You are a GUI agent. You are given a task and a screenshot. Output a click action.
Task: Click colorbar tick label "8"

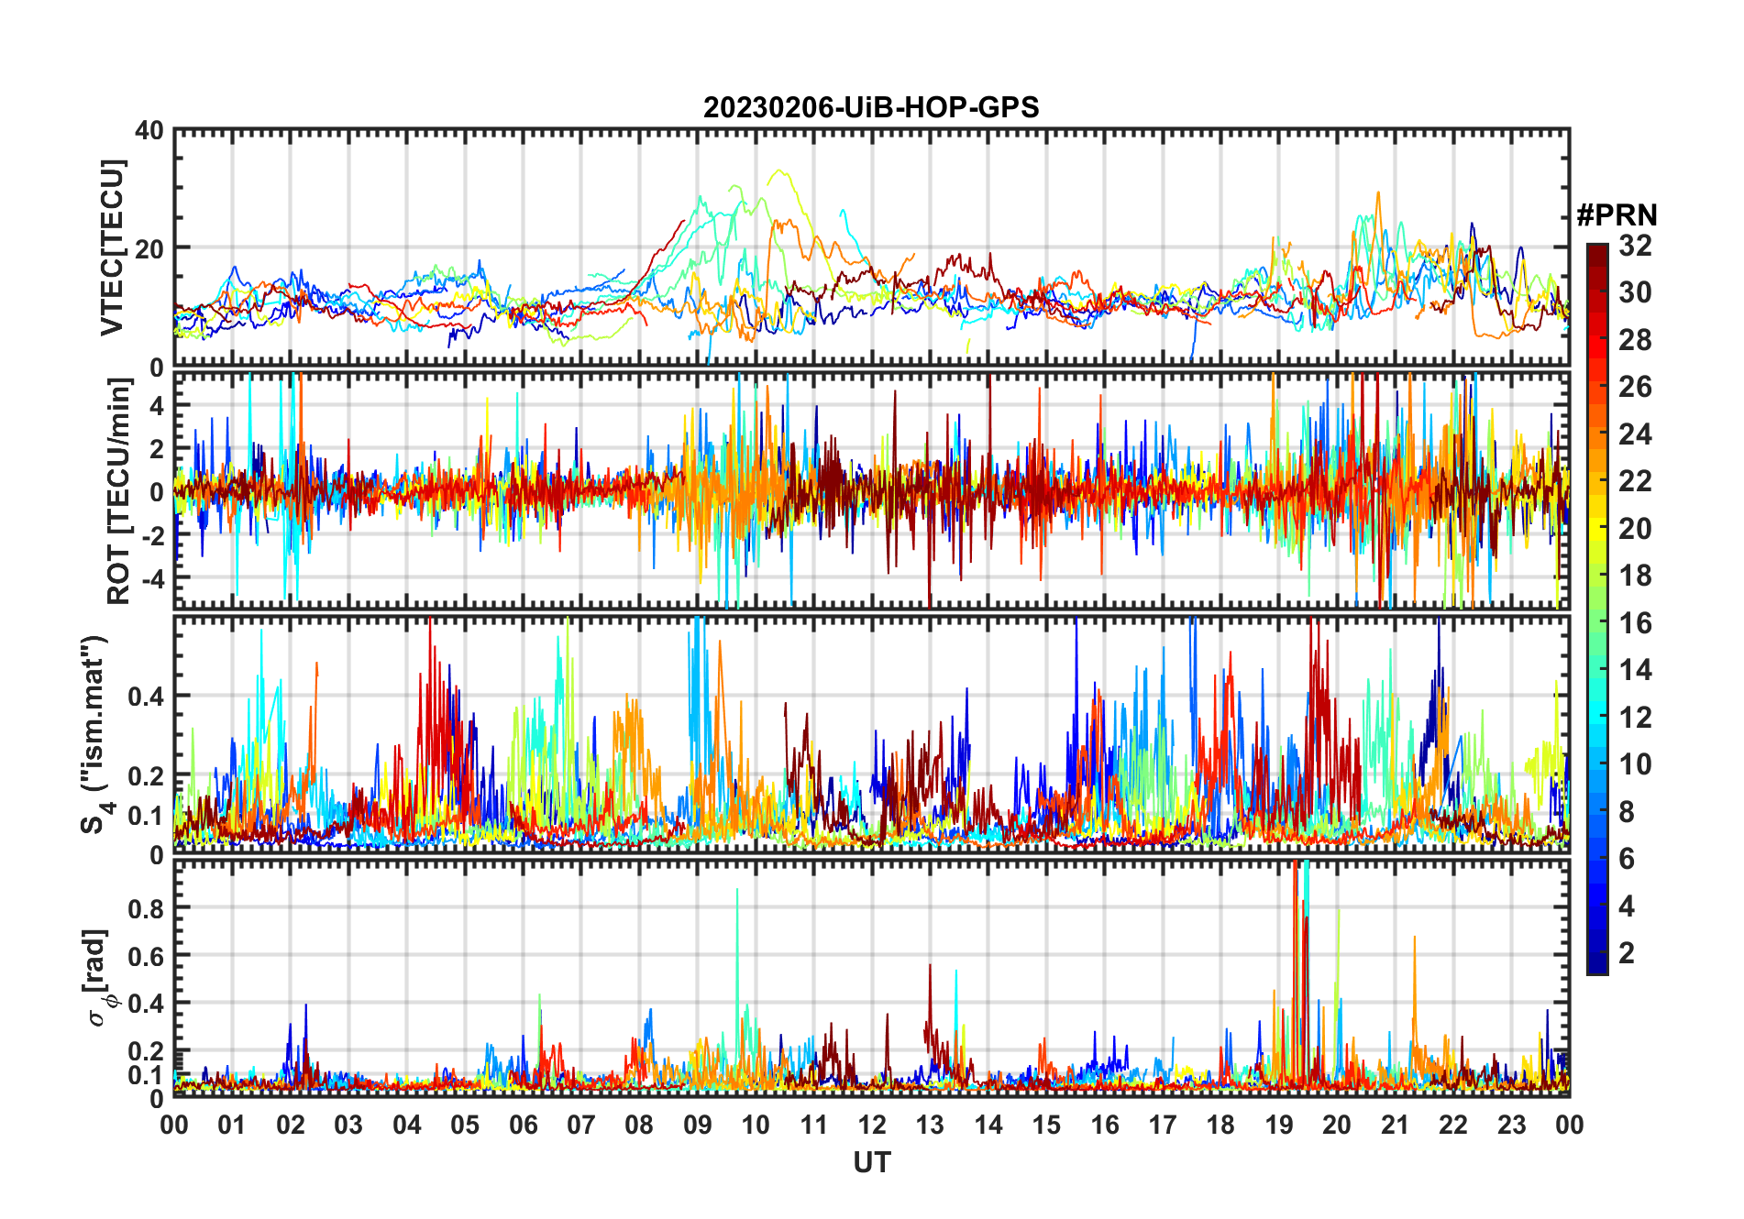click(x=1627, y=812)
